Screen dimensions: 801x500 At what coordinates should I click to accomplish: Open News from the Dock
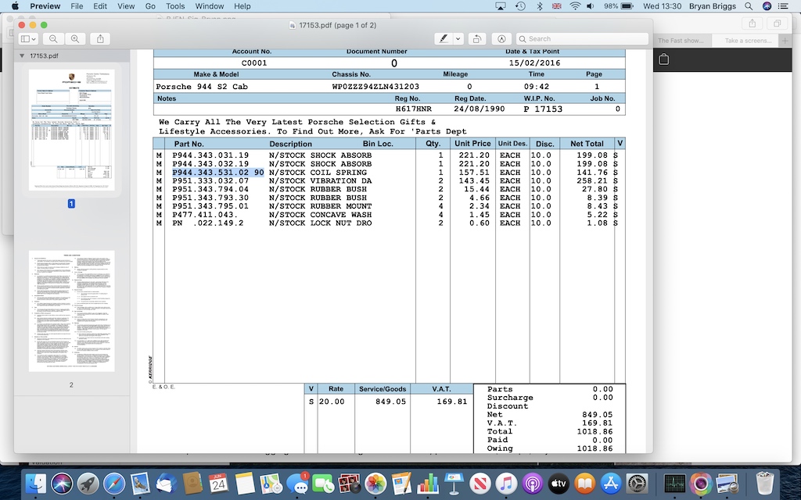click(480, 483)
